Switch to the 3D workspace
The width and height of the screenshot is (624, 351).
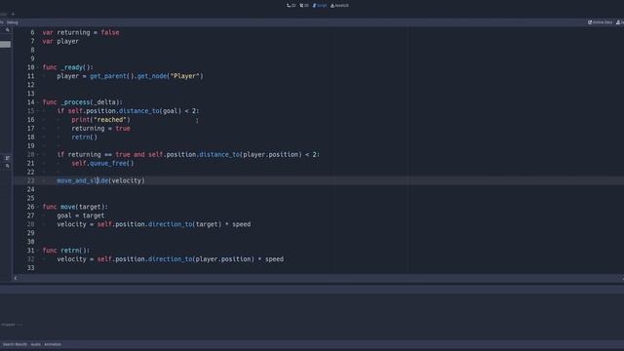[304, 6]
